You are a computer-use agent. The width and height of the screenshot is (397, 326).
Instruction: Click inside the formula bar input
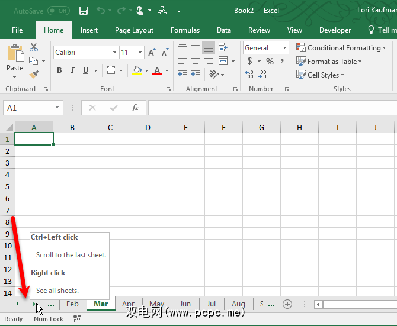[267, 108]
